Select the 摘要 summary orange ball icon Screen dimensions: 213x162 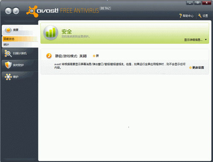(x=8, y=30)
